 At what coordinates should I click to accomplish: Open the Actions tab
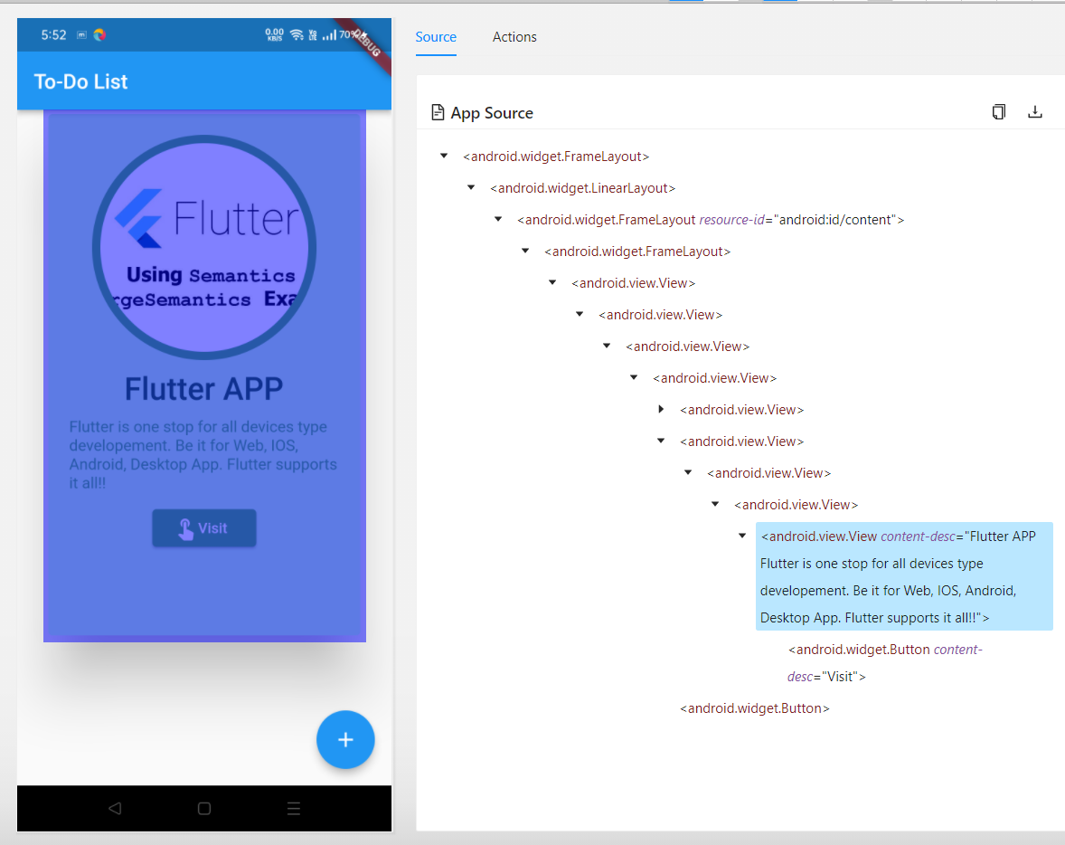(514, 37)
